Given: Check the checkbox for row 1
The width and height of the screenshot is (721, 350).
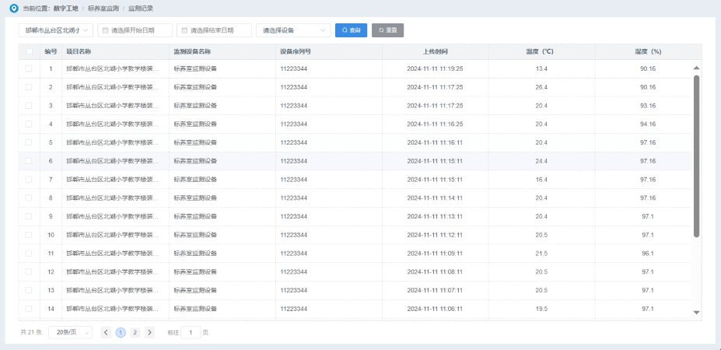Looking at the screenshot, I should (30, 68).
